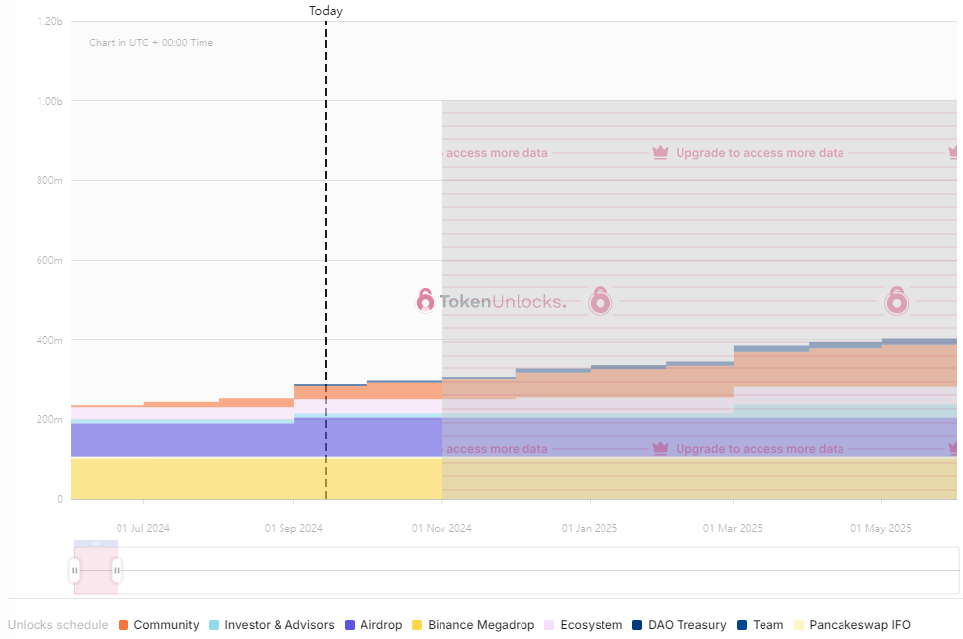Click the lower "Upgrade to access more data" link
963x639 pixels.
(760, 449)
